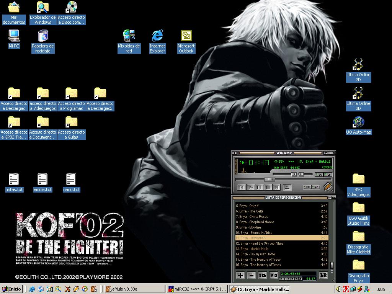This screenshot has height=294, width=392.
Task: Open the playlist MIS misc menu
Action: [x=273, y=275]
